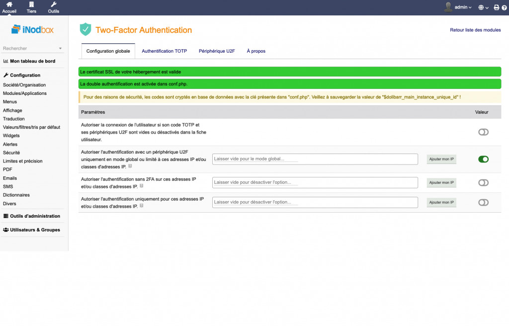Expand the globe dropdown chevron
The image size is (509, 326).
tap(487, 8)
